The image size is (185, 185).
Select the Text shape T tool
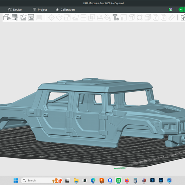point(115,18)
